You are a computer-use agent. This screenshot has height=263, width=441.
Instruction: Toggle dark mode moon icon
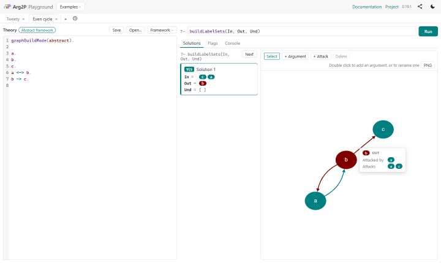432,7
